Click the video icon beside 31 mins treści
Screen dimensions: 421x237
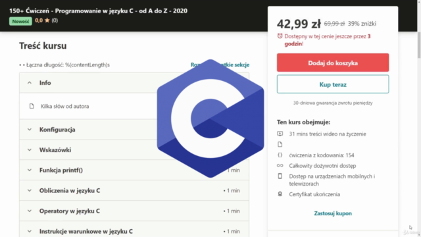coord(280,134)
